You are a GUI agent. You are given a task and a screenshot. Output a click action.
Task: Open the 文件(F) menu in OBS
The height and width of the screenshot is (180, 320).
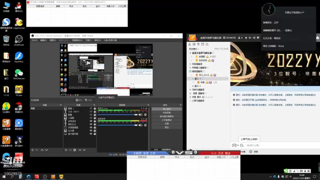coord(34,40)
